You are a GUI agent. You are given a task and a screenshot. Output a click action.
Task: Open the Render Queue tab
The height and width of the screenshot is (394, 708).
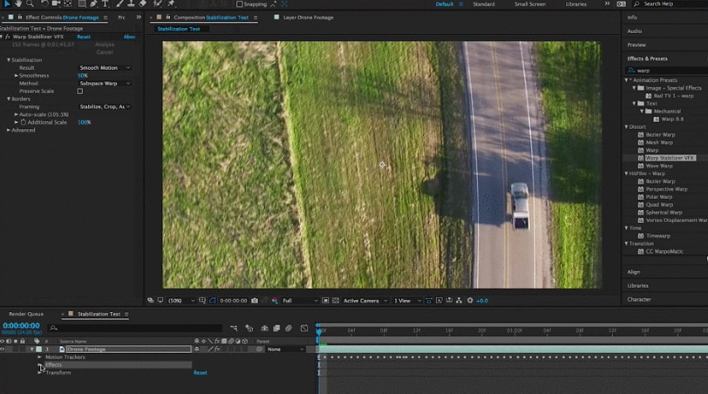coord(26,314)
